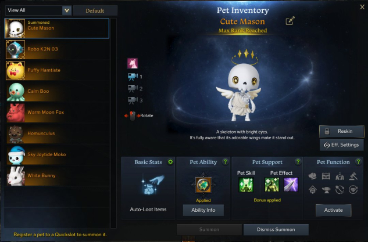Click the Default sort button
This screenshot has width=368, height=242.
pos(95,10)
